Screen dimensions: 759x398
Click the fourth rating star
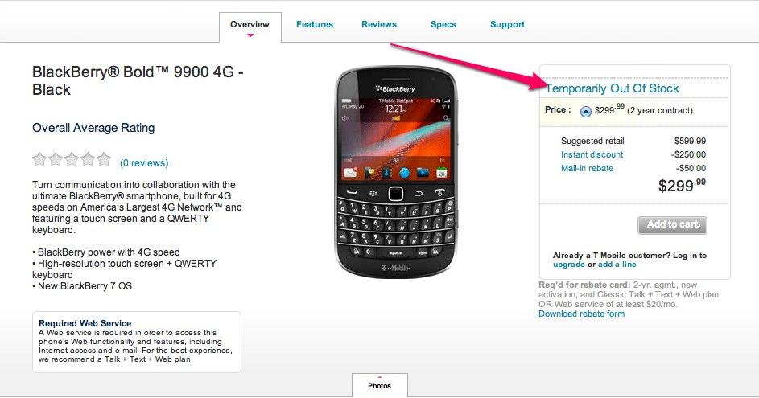click(x=88, y=159)
